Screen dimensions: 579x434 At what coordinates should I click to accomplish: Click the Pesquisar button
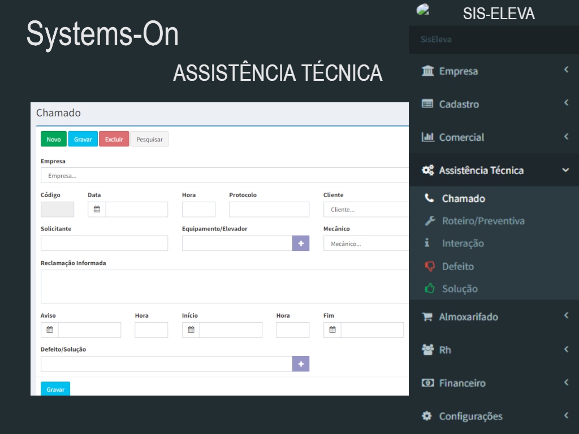pyautogui.click(x=149, y=139)
